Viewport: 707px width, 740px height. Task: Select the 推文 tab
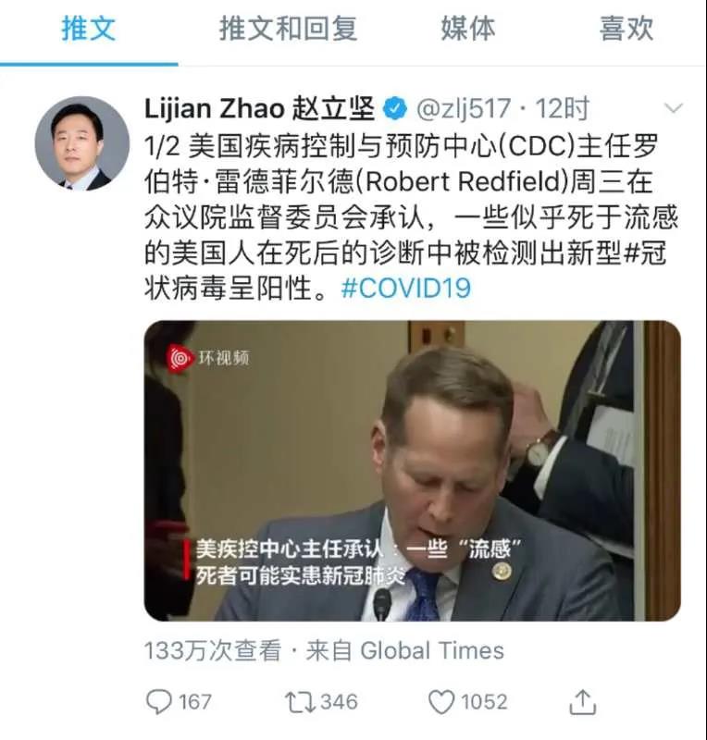88,29
